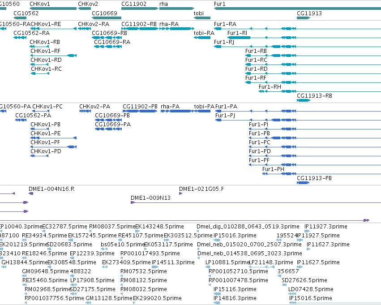
Task: Select transcript CHKov1-RE
Action: [46, 24]
